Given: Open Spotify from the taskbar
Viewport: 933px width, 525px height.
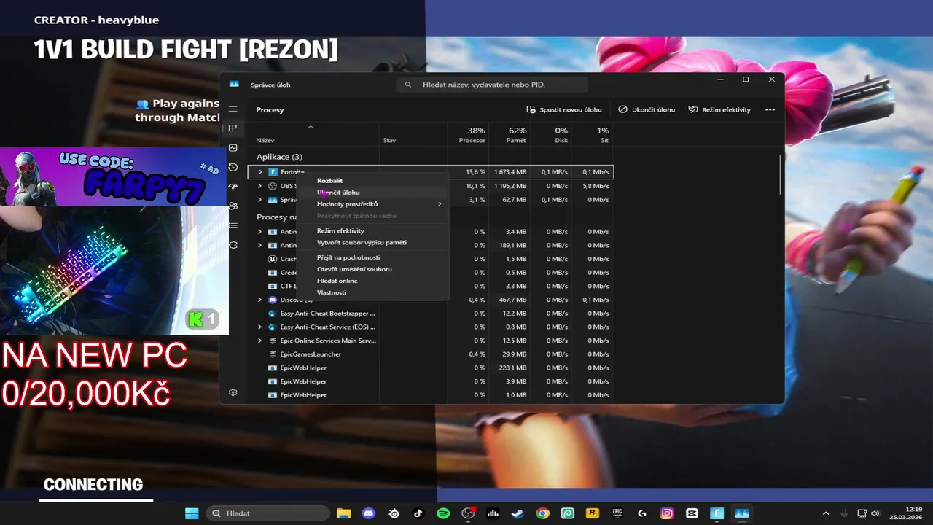Looking at the screenshot, I should point(443,513).
